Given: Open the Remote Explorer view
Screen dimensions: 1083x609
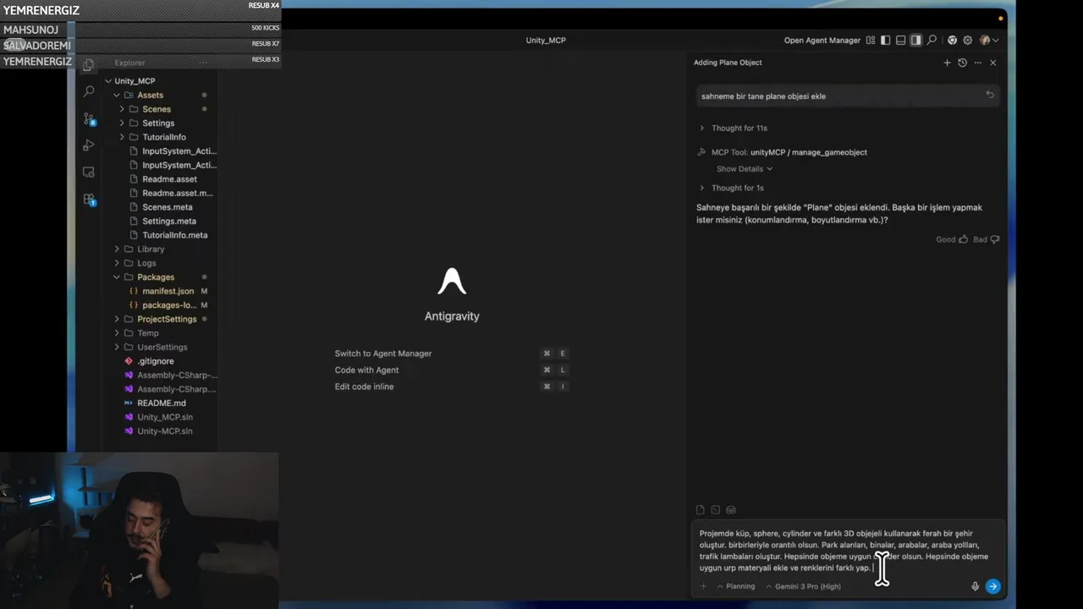Looking at the screenshot, I should 89,173.
